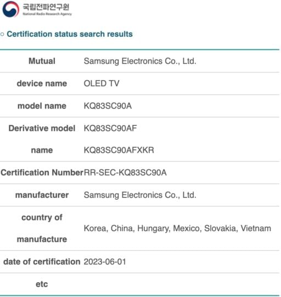Click the certification number RR-SEC-KQ83SC90A

point(125,173)
